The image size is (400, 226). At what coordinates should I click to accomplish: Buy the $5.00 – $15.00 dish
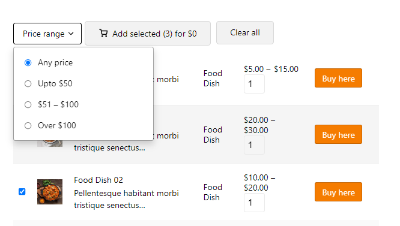tap(338, 78)
